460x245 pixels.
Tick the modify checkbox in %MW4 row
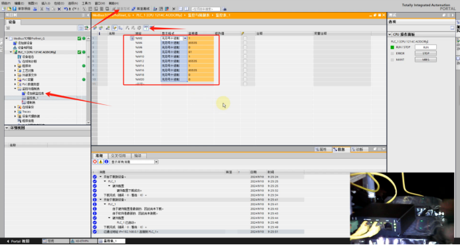(245, 42)
